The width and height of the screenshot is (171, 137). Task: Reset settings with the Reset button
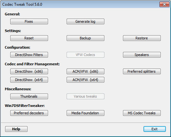pos(29,38)
